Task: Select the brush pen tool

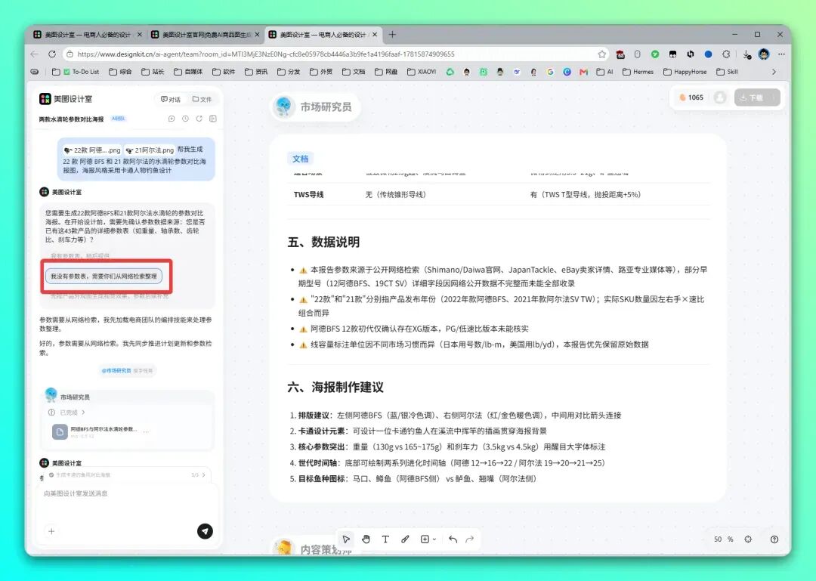Action: pos(405,539)
